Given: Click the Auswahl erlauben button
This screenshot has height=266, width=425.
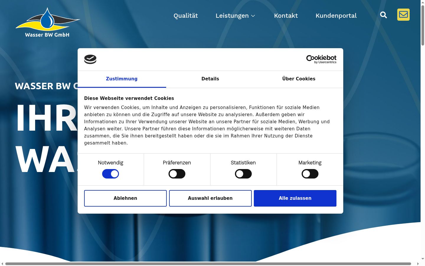Looking at the screenshot, I should click(x=210, y=198).
